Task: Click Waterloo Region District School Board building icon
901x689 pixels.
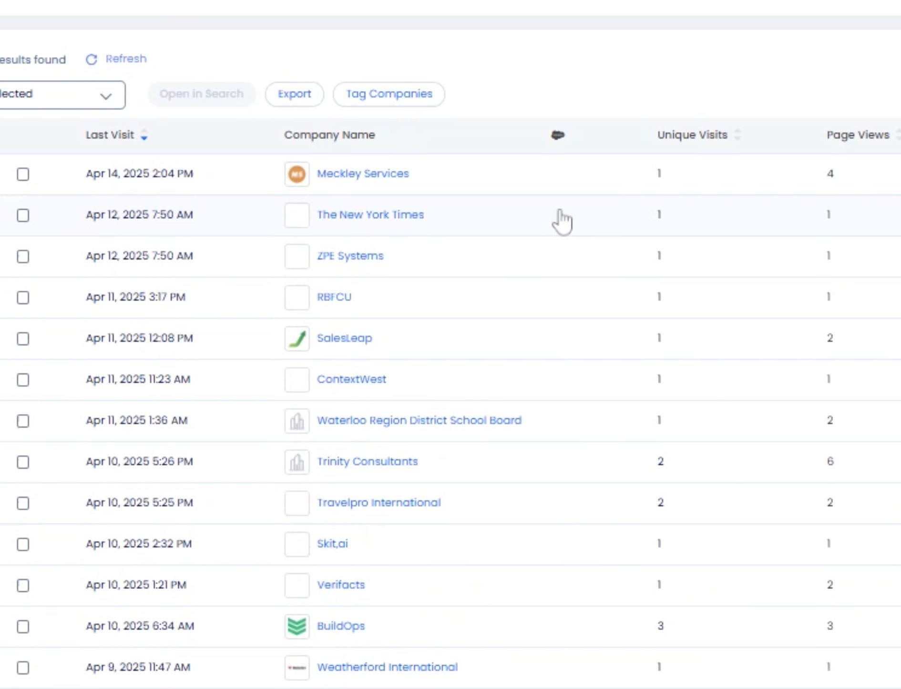Action: (x=297, y=421)
